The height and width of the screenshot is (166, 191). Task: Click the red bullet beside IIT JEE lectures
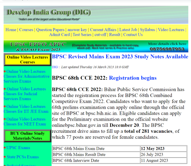pos(5,107)
